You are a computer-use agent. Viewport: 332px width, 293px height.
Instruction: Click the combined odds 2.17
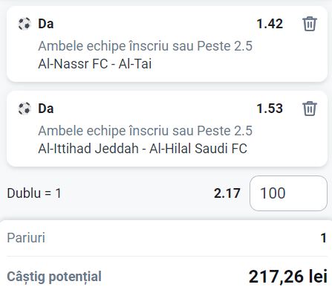coord(227,193)
